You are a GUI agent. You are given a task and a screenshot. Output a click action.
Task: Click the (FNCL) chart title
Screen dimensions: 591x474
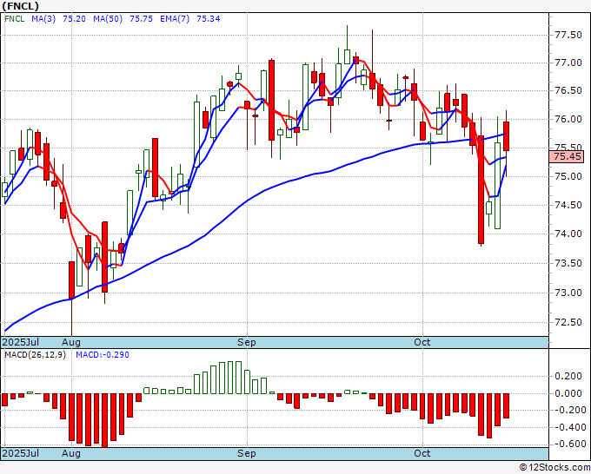[x=20, y=6]
